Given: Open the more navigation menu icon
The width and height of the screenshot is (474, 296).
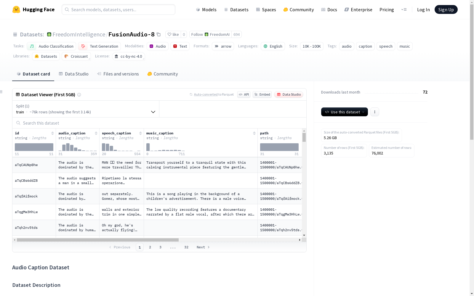Looking at the screenshot, I should (x=404, y=9).
